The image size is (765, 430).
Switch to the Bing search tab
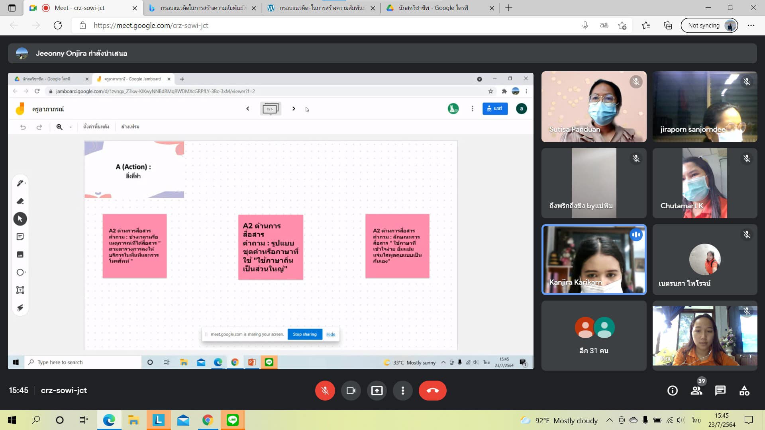pyautogui.click(x=202, y=8)
